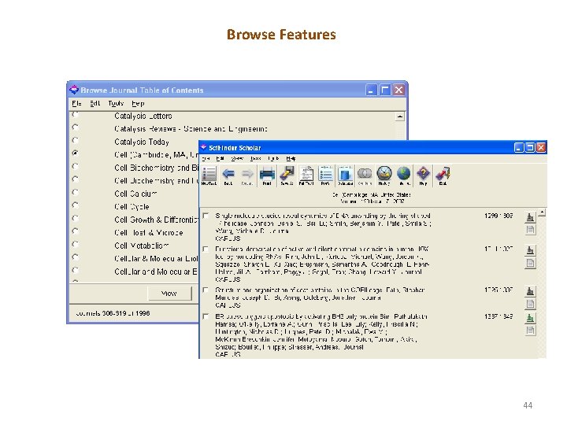This screenshot has width=567, height=425.
Task: Click the journal list scroll-up arrow
Action: (399, 116)
